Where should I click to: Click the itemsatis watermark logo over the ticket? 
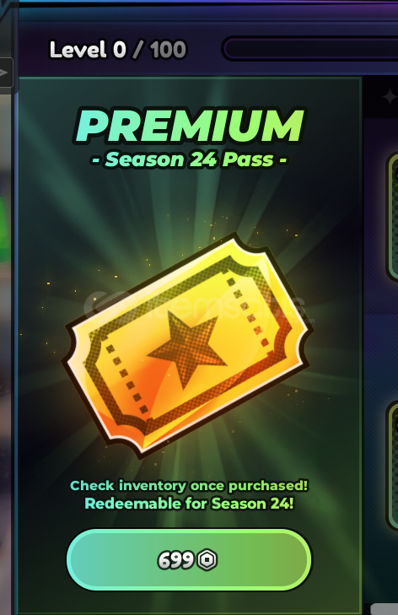pyautogui.click(x=194, y=306)
